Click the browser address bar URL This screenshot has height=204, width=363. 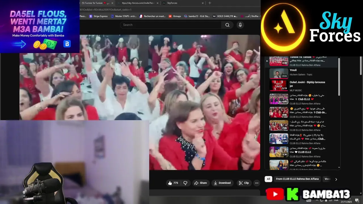(x=105, y=10)
